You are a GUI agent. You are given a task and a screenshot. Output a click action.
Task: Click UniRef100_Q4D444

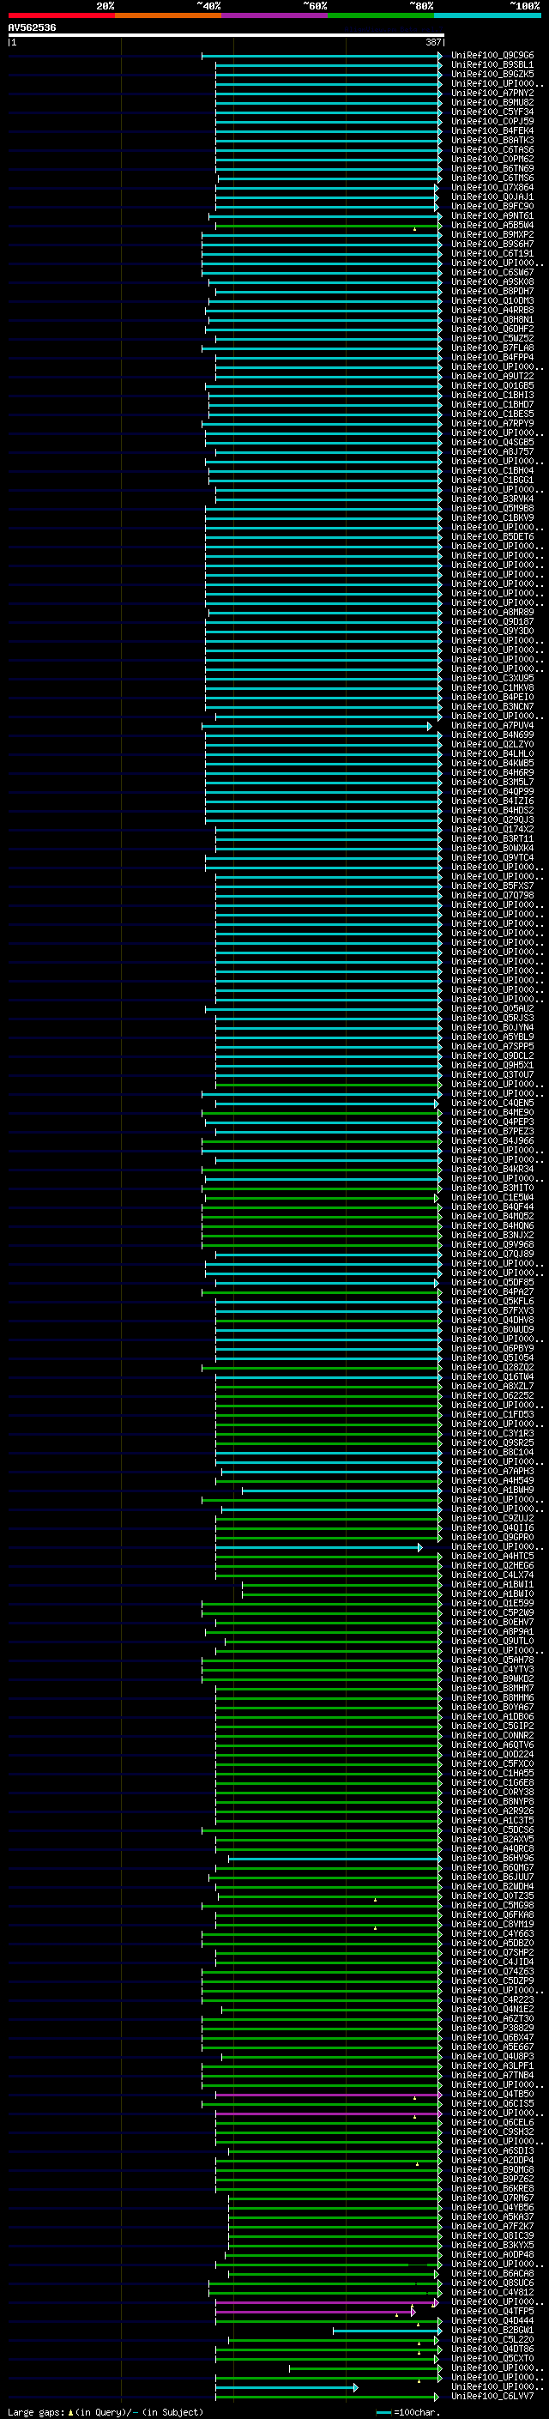492,2320
